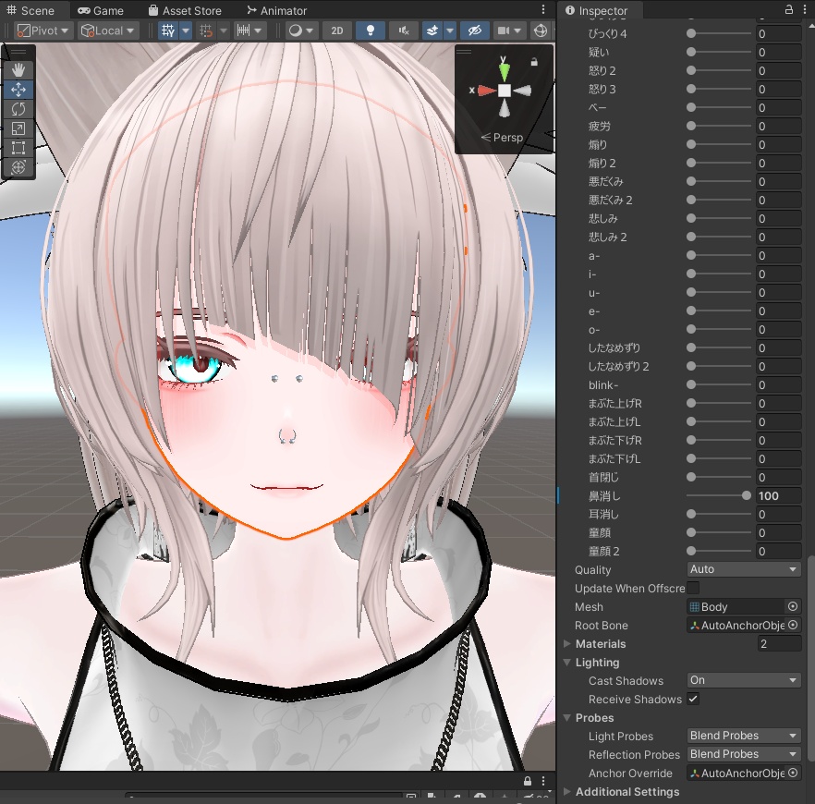The height and width of the screenshot is (804, 815).
Task: Select the Rect transform tool
Action: [18, 148]
